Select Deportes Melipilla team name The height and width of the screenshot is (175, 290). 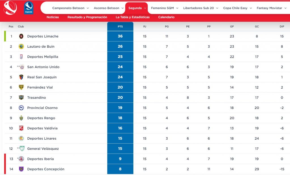pyautogui.click(x=42, y=57)
